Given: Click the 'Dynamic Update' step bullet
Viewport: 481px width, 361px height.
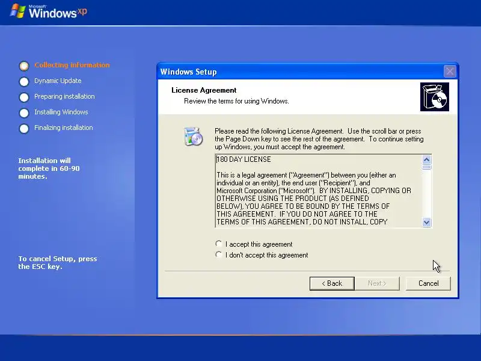Looking at the screenshot, I should (x=24, y=81).
